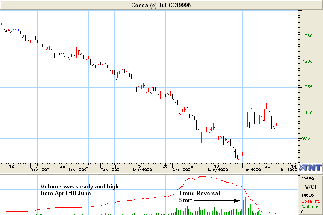Click the tallest green volume bar
The width and height of the screenshot is (323, 215).
coord(245,205)
